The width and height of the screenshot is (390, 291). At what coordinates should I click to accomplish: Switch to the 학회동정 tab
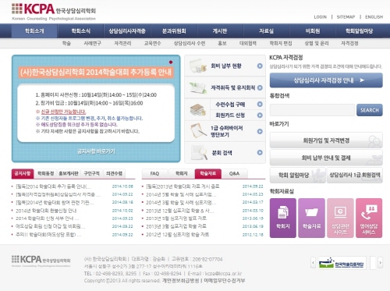tap(46, 173)
